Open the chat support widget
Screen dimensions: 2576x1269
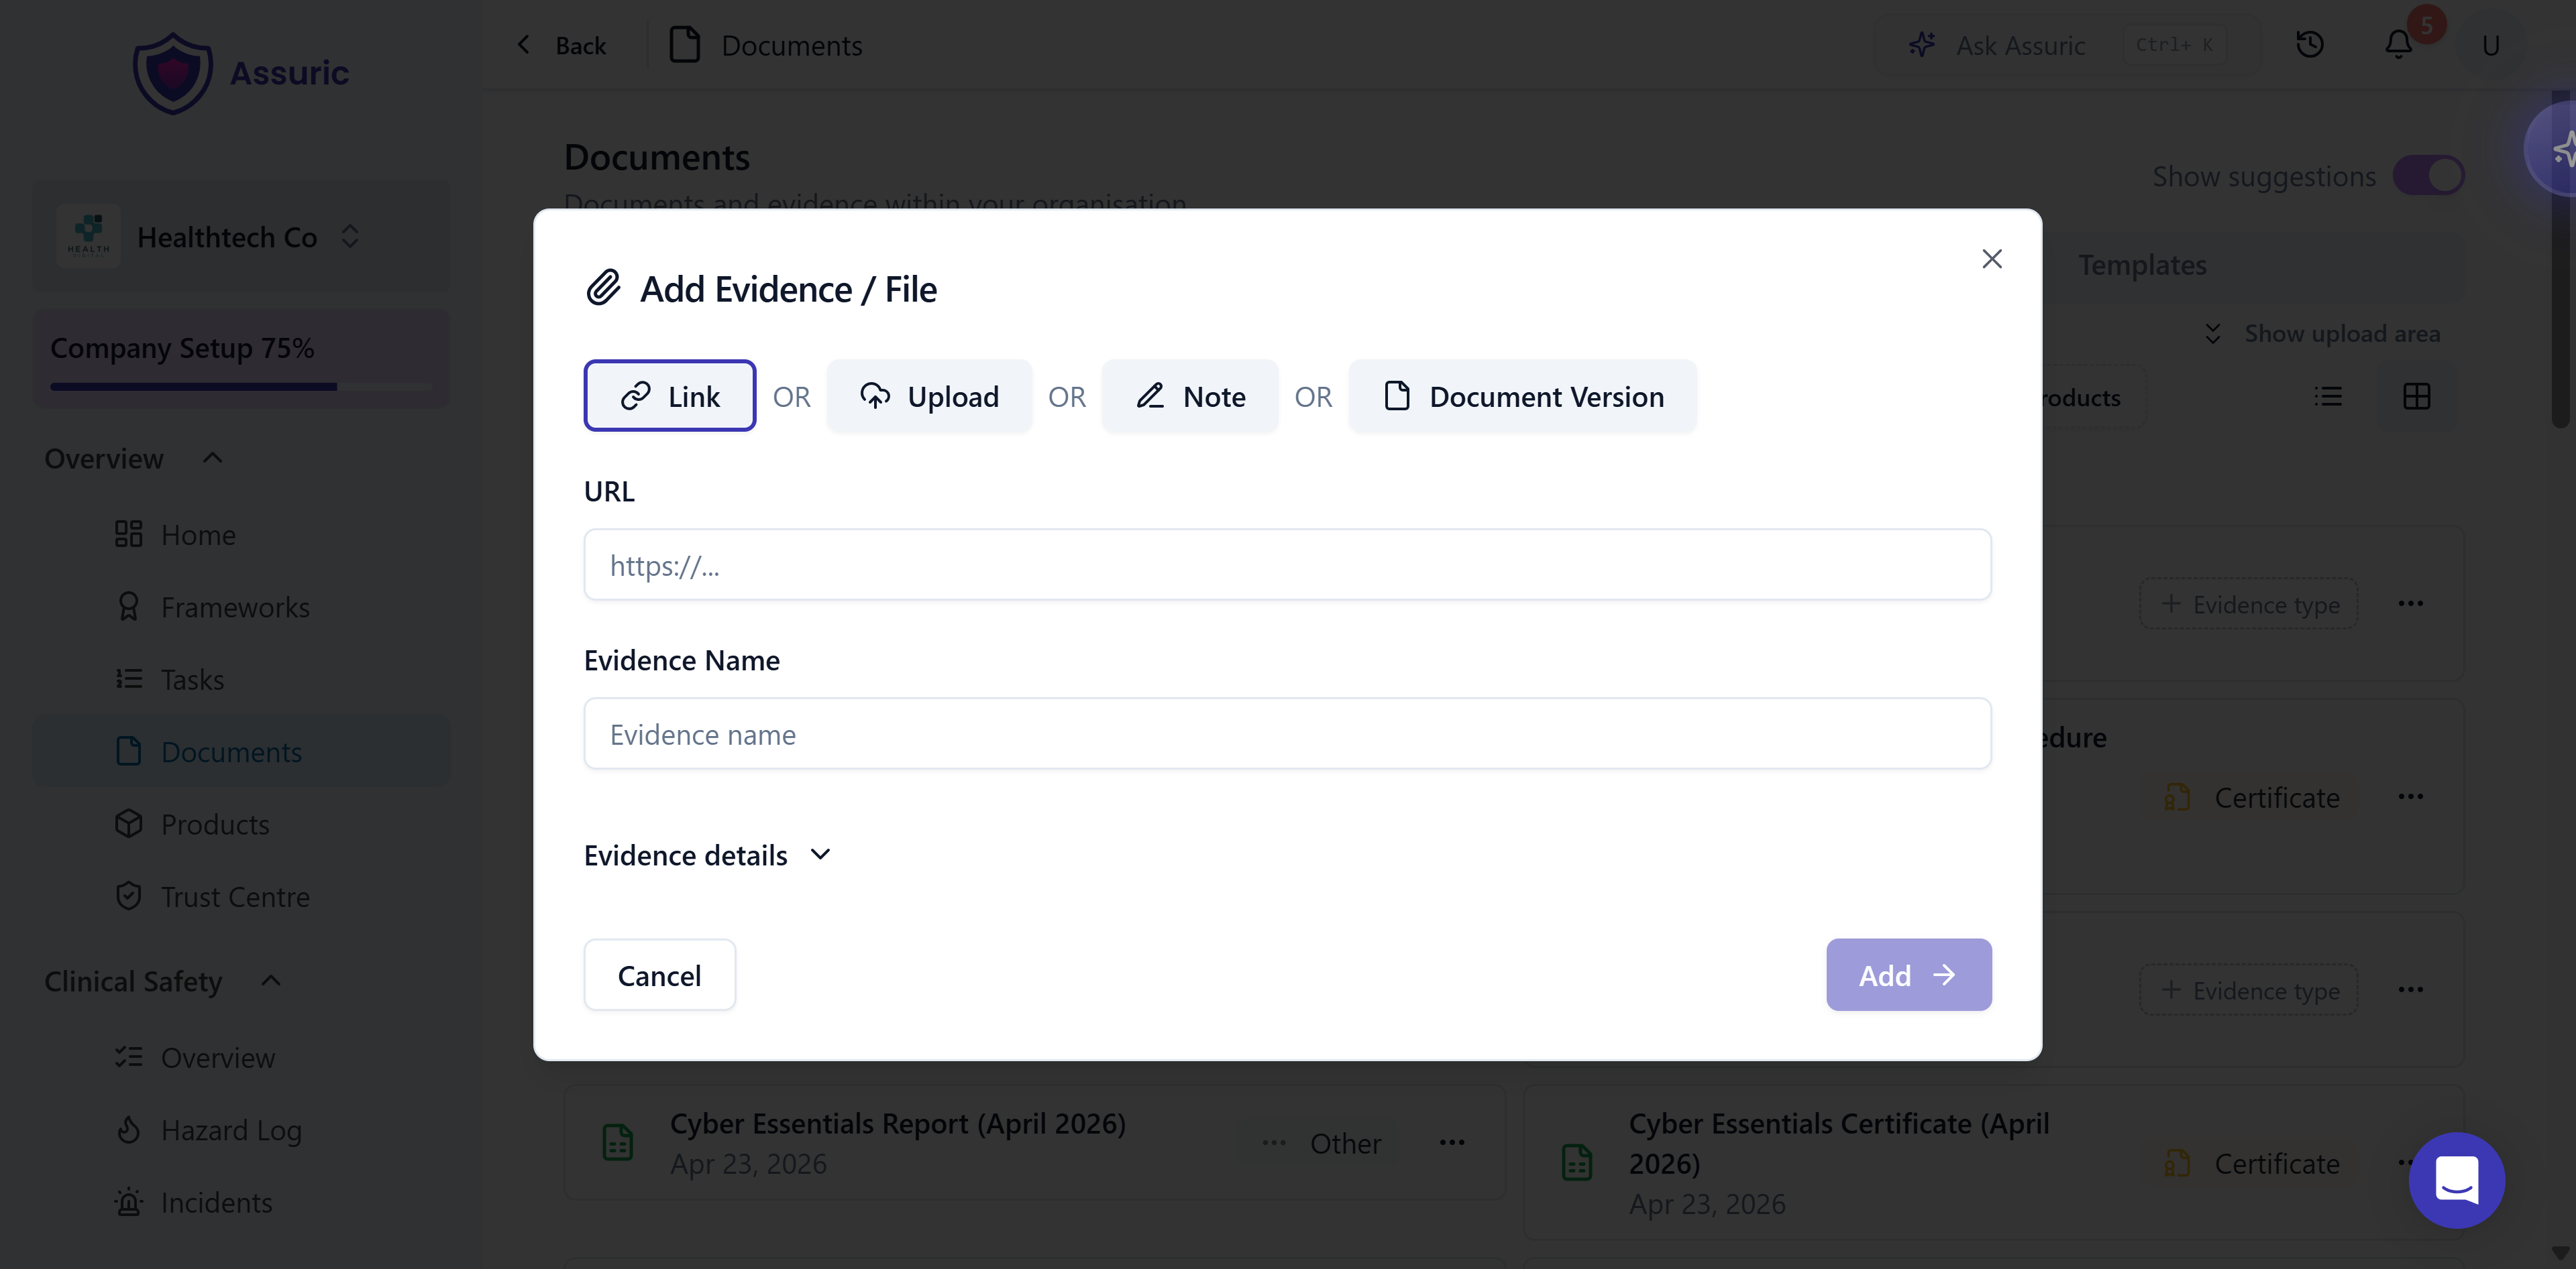coord(2456,1180)
